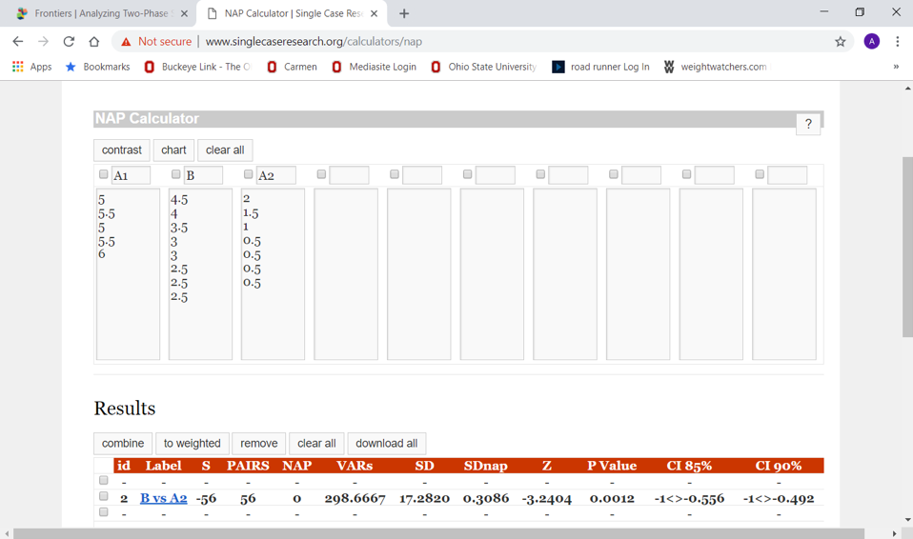Click the Z value -3.2404
The width and height of the screenshot is (913, 539).
pyautogui.click(x=547, y=499)
